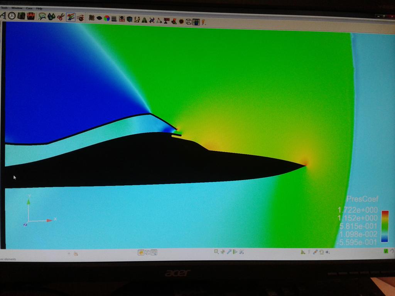Open the Help menu
Image resolution: width=395 pixels, height=296 pixels.
(x=39, y=8)
